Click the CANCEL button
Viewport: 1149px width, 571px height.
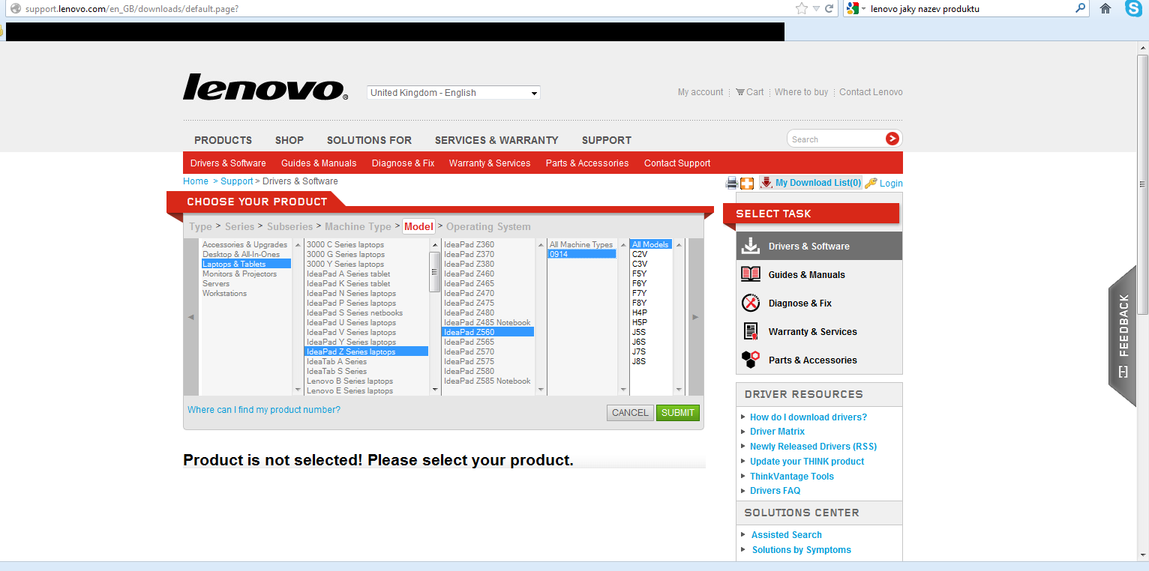[630, 413]
